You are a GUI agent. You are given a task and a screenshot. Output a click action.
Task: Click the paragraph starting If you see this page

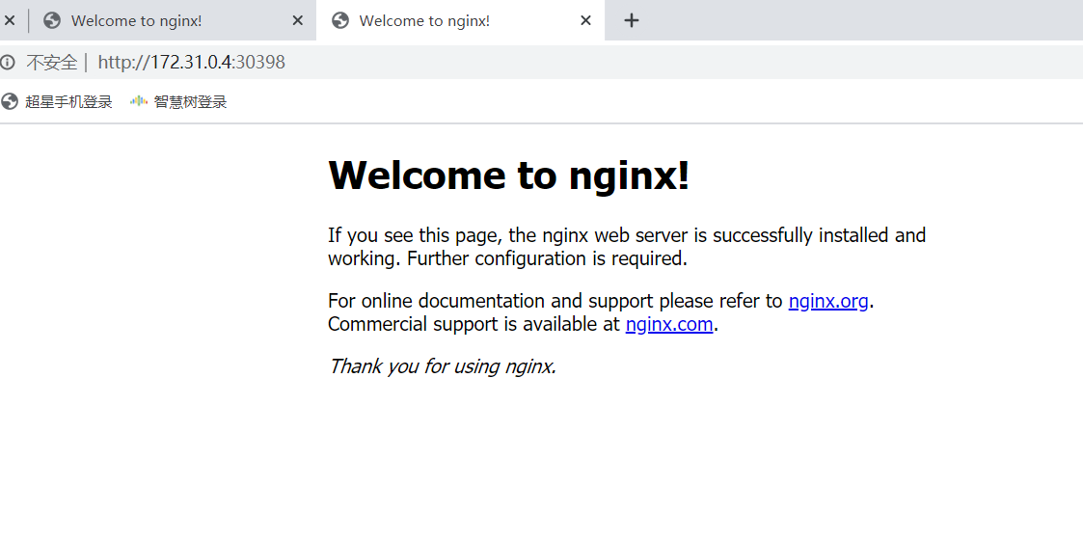[627, 247]
